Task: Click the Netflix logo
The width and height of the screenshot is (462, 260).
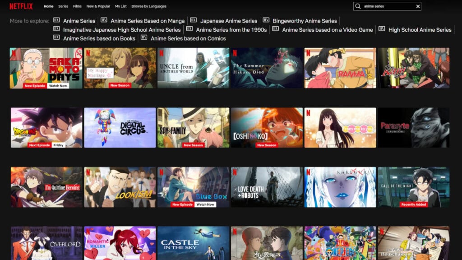Action: 21,6
